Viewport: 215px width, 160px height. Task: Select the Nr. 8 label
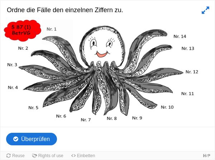point(112,118)
